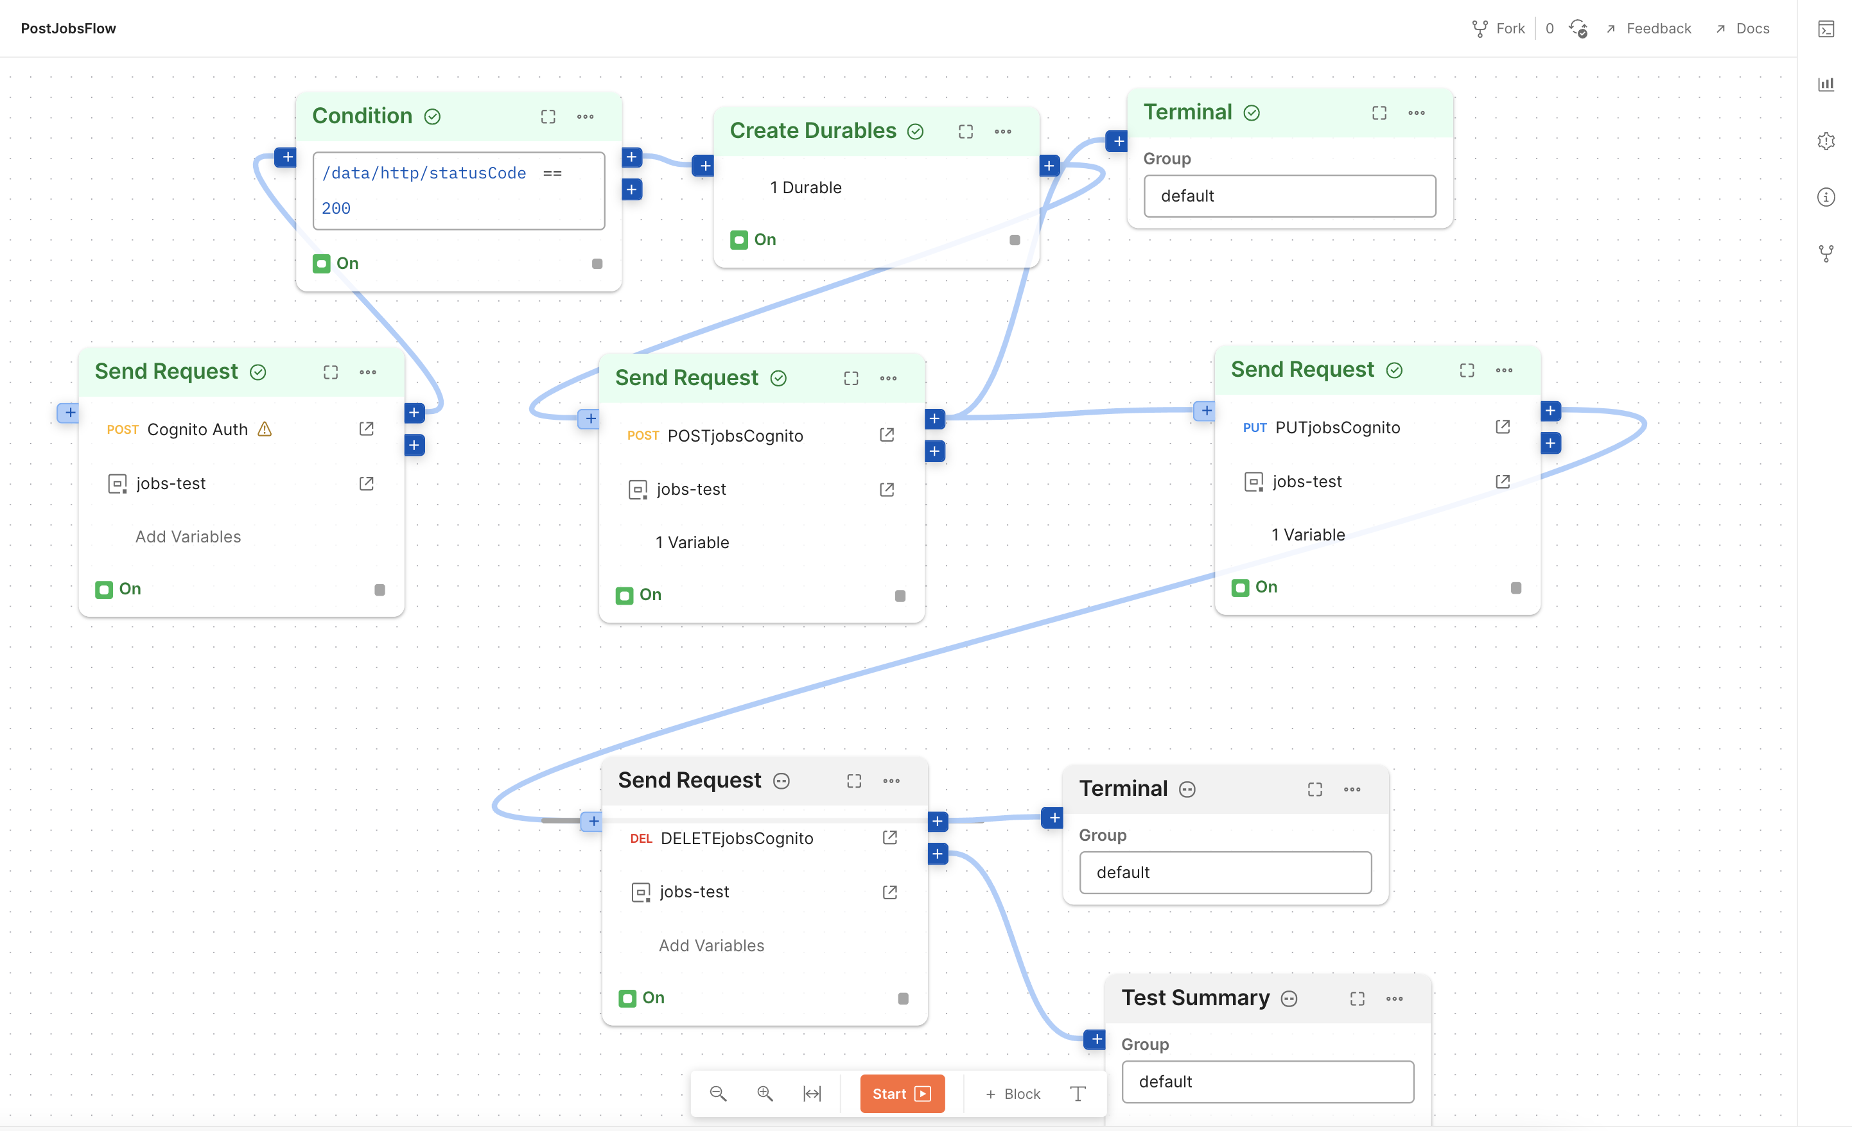Click the top Terminal Group default field
This screenshot has height=1131, width=1852.
(1289, 196)
